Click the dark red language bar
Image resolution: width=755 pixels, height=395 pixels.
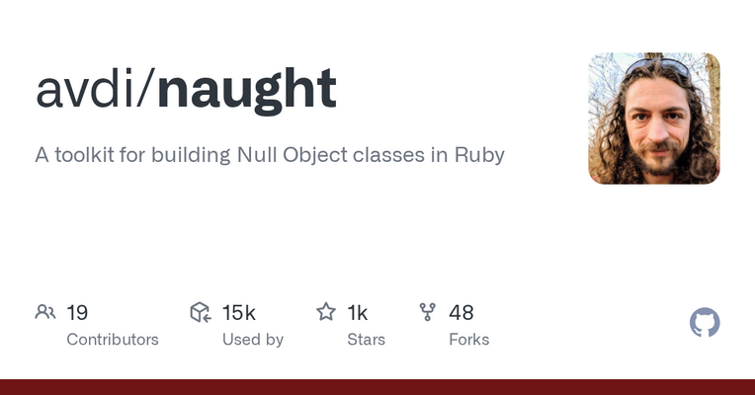pyautogui.click(x=377, y=387)
